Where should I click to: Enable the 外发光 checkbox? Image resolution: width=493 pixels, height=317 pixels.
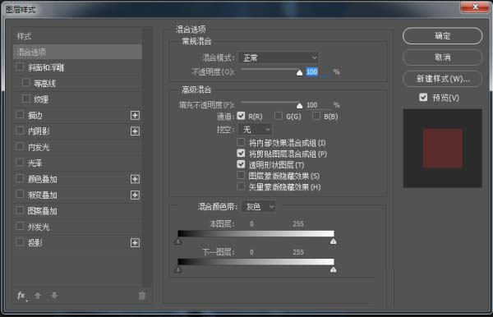point(20,226)
